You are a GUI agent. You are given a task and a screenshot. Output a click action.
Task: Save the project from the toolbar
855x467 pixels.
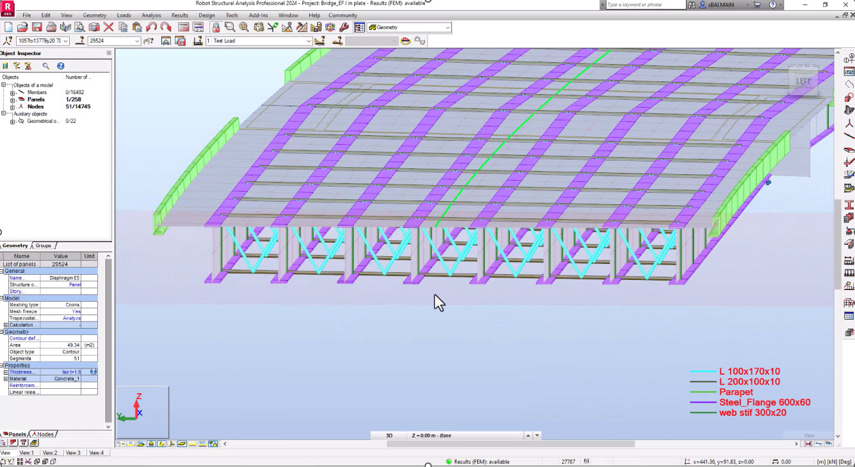(38, 27)
